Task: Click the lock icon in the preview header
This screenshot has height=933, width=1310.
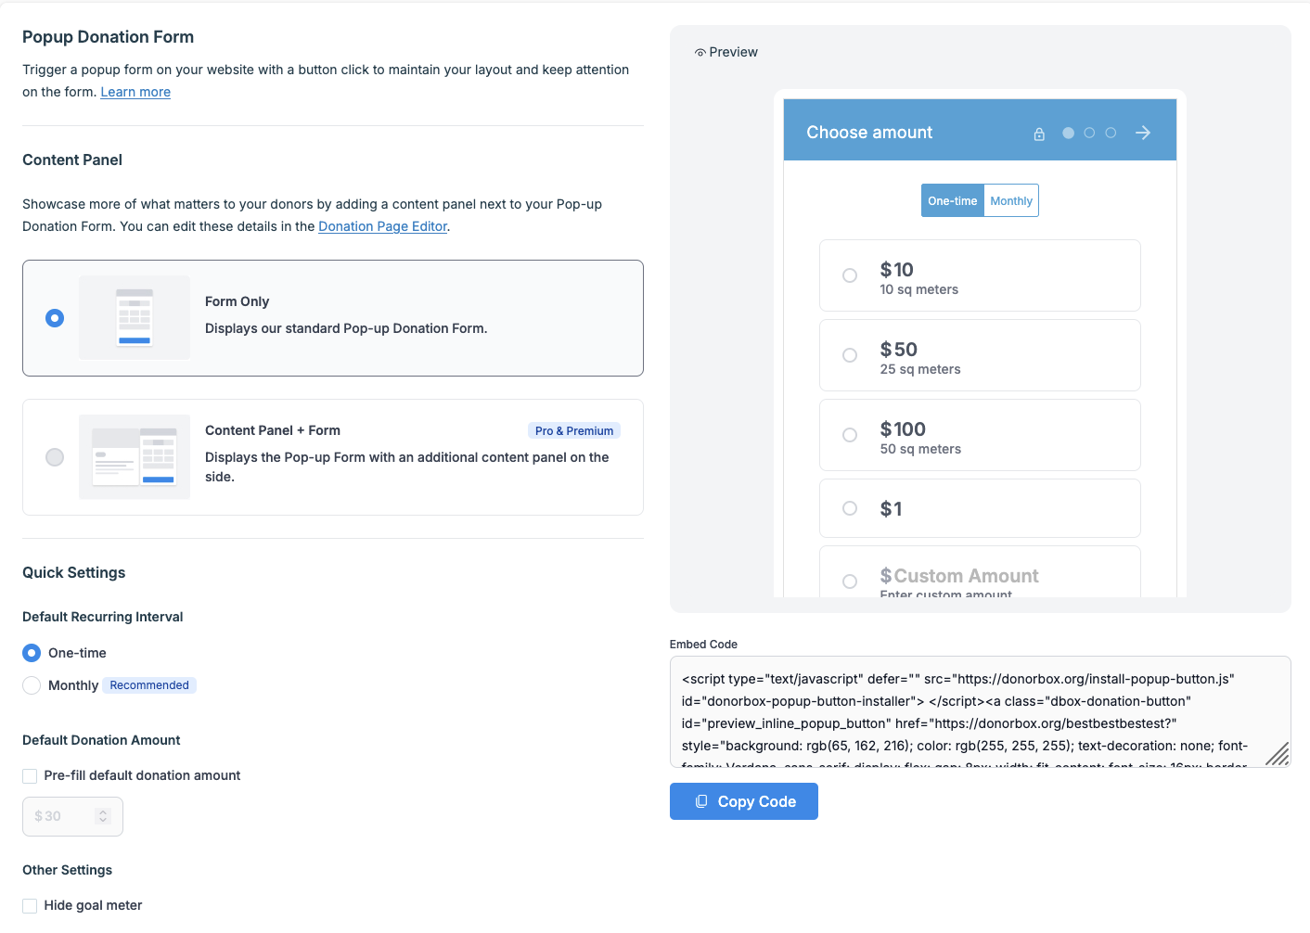Action: click(1039, 134)
